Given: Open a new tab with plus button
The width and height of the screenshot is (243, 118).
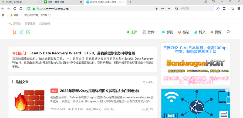Looking at the screenshot, I should coord(130,2).
